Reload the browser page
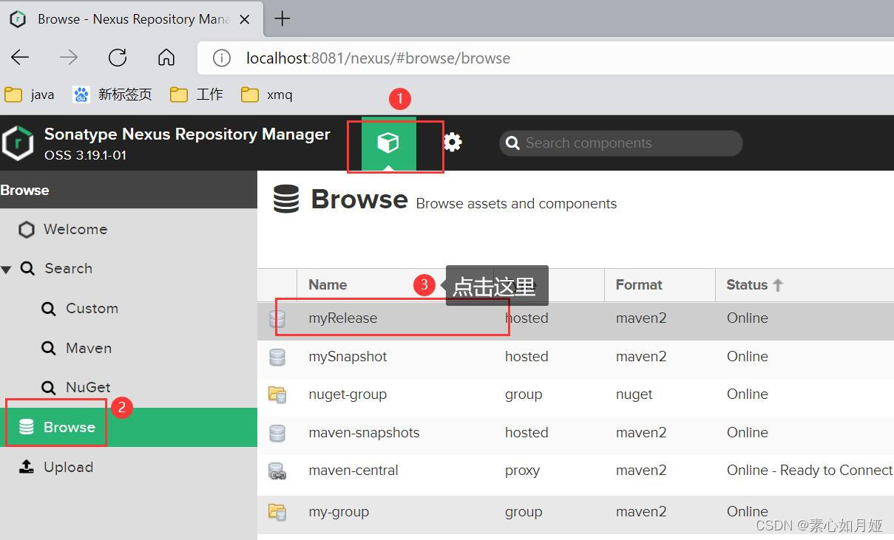 click(x=118, y=58)
